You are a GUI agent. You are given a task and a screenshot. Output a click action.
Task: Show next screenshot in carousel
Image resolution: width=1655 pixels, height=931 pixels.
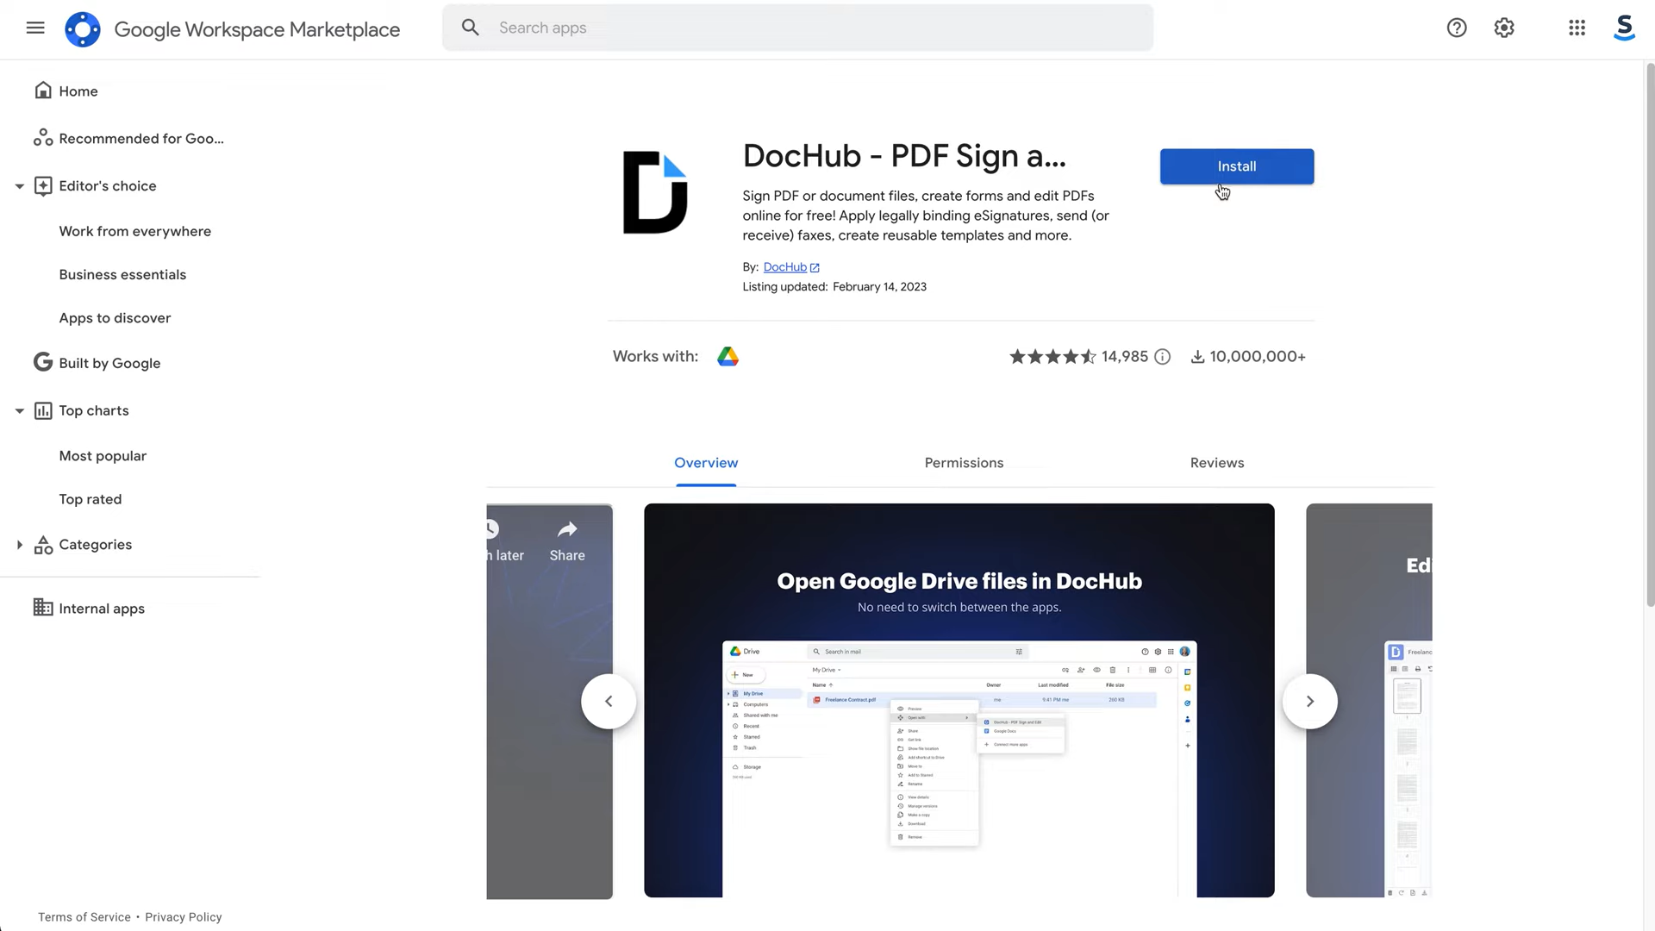tap(1310, 702)
